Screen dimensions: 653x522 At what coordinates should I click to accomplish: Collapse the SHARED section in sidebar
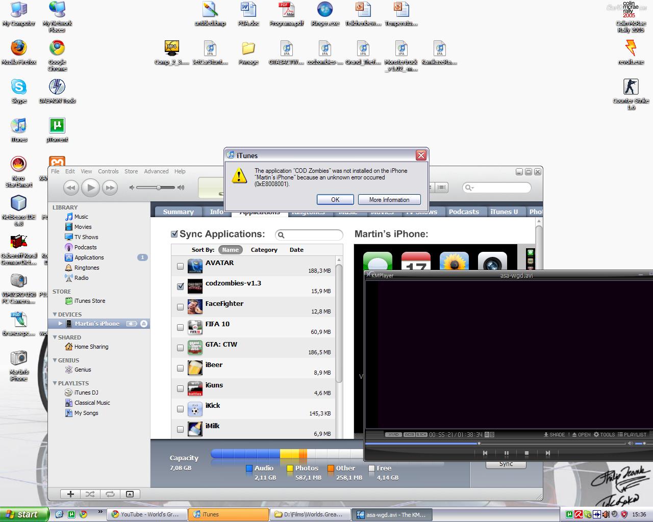point(55,337)
